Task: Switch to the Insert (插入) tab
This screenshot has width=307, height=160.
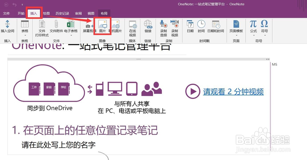Action: click(34, 13)
